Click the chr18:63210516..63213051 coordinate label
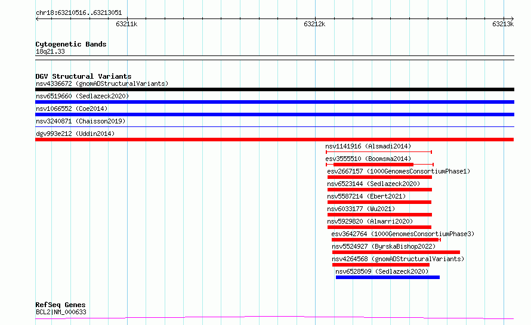Viewport: 531px width, 325px height. click(79, 13)
